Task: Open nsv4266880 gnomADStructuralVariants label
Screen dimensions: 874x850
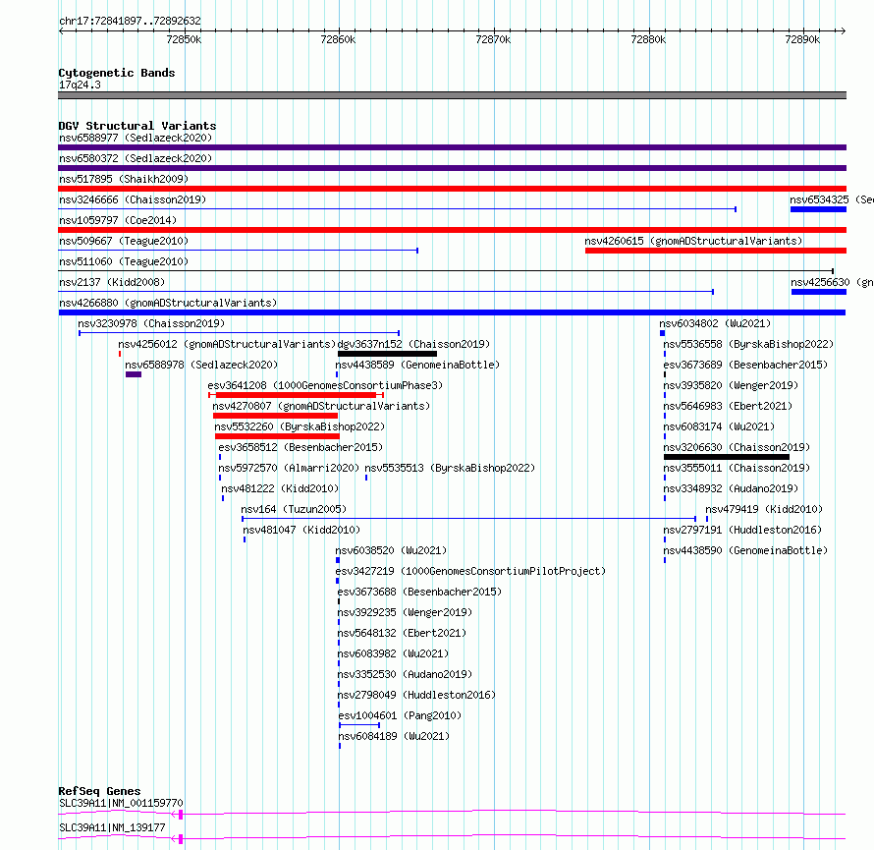Action: click(x=168, y=303)
